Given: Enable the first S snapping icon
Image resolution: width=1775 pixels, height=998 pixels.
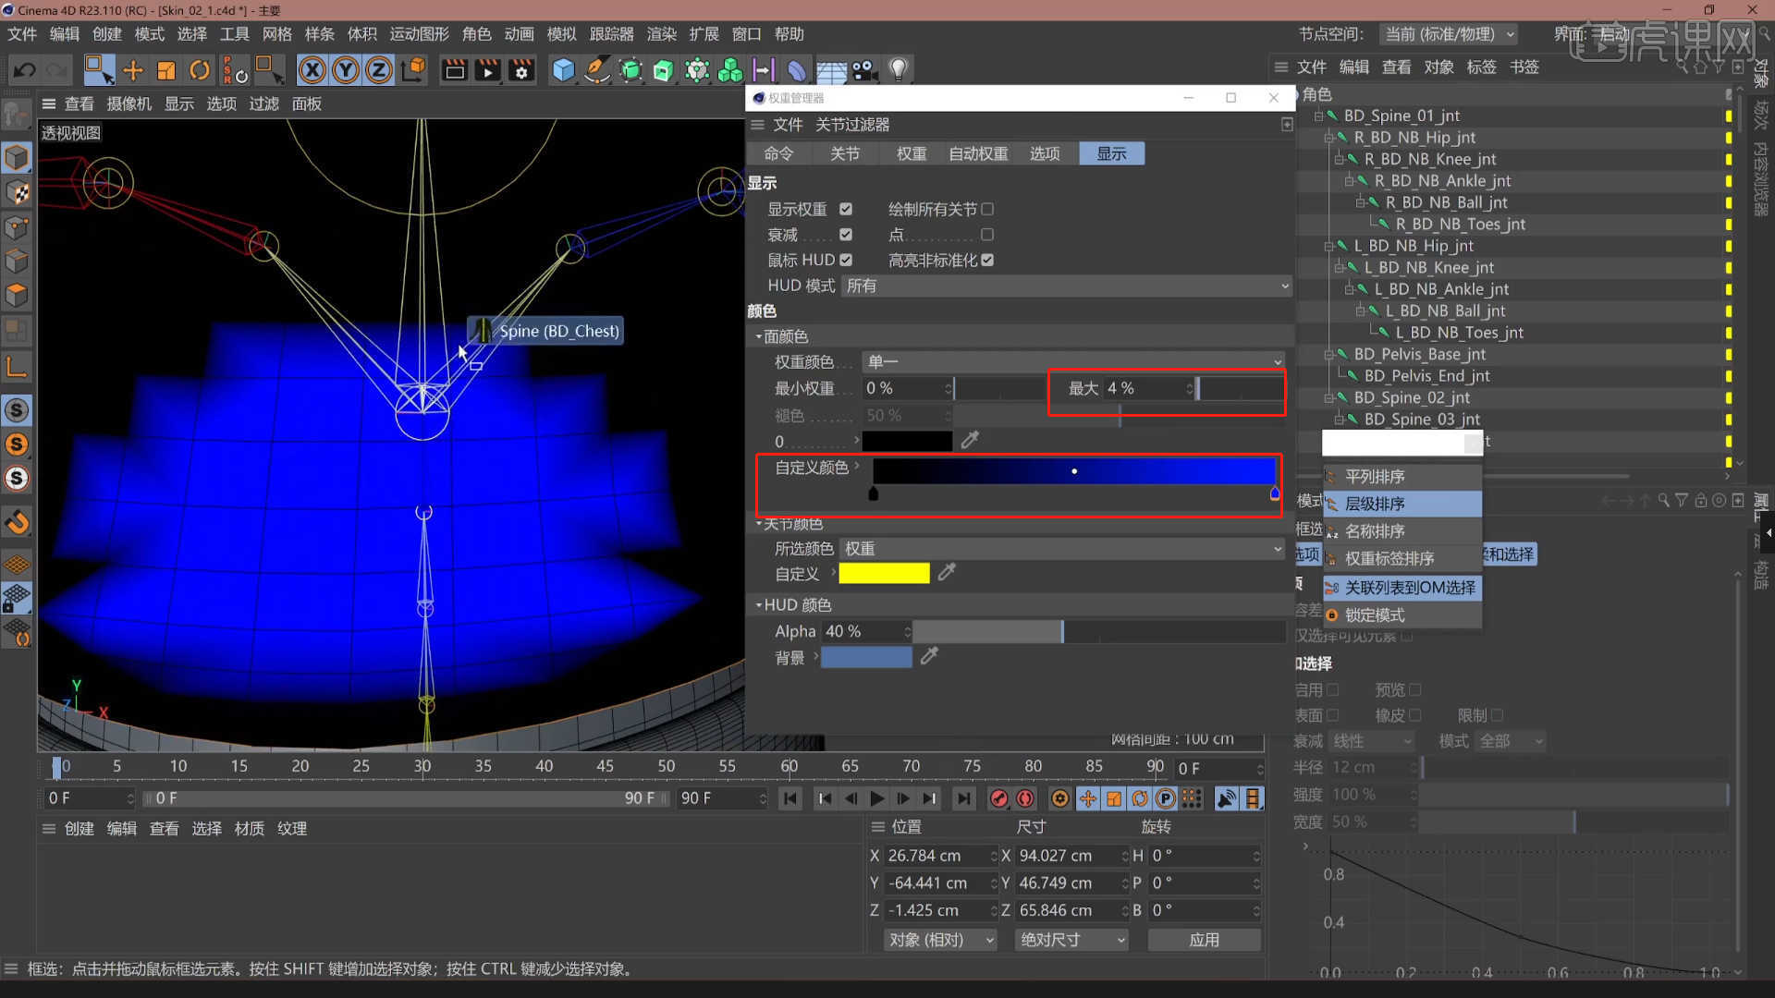Looking at the screenshot, I should [17, 409].
